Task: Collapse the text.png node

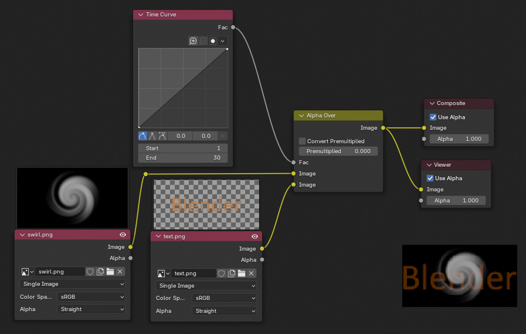Action: tap(158, 237)
